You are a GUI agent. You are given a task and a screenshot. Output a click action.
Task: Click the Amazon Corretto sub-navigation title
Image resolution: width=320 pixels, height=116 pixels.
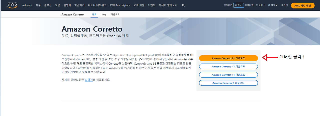(x=72, y=14)
